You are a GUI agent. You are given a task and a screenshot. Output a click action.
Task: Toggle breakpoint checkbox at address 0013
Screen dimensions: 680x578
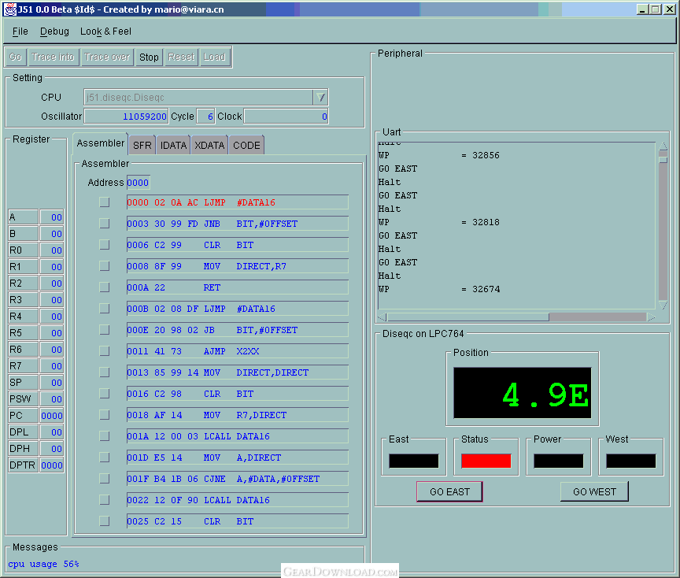[x=105, y=372]
